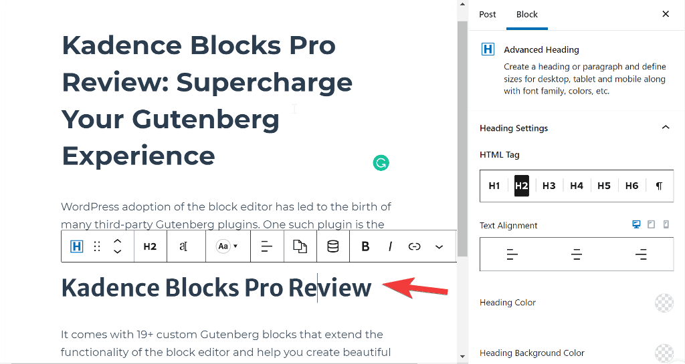
Task: Select the H1 HTML tag option
Action: pos(494,186)
